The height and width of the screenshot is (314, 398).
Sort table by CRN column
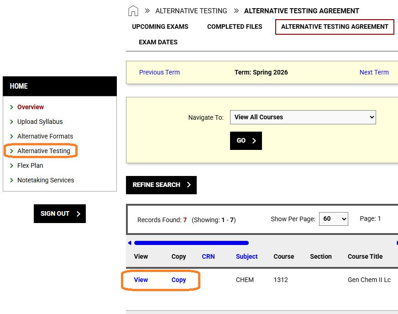[208, 256]
